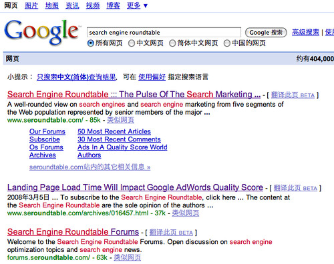
Task: Select the 简体中文网页 radio button
Action: tap(172, 43)
